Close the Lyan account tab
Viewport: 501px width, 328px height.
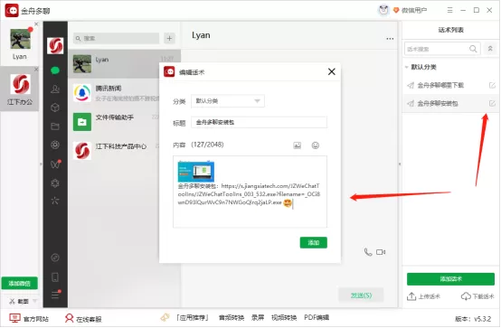tap(36, 24)
